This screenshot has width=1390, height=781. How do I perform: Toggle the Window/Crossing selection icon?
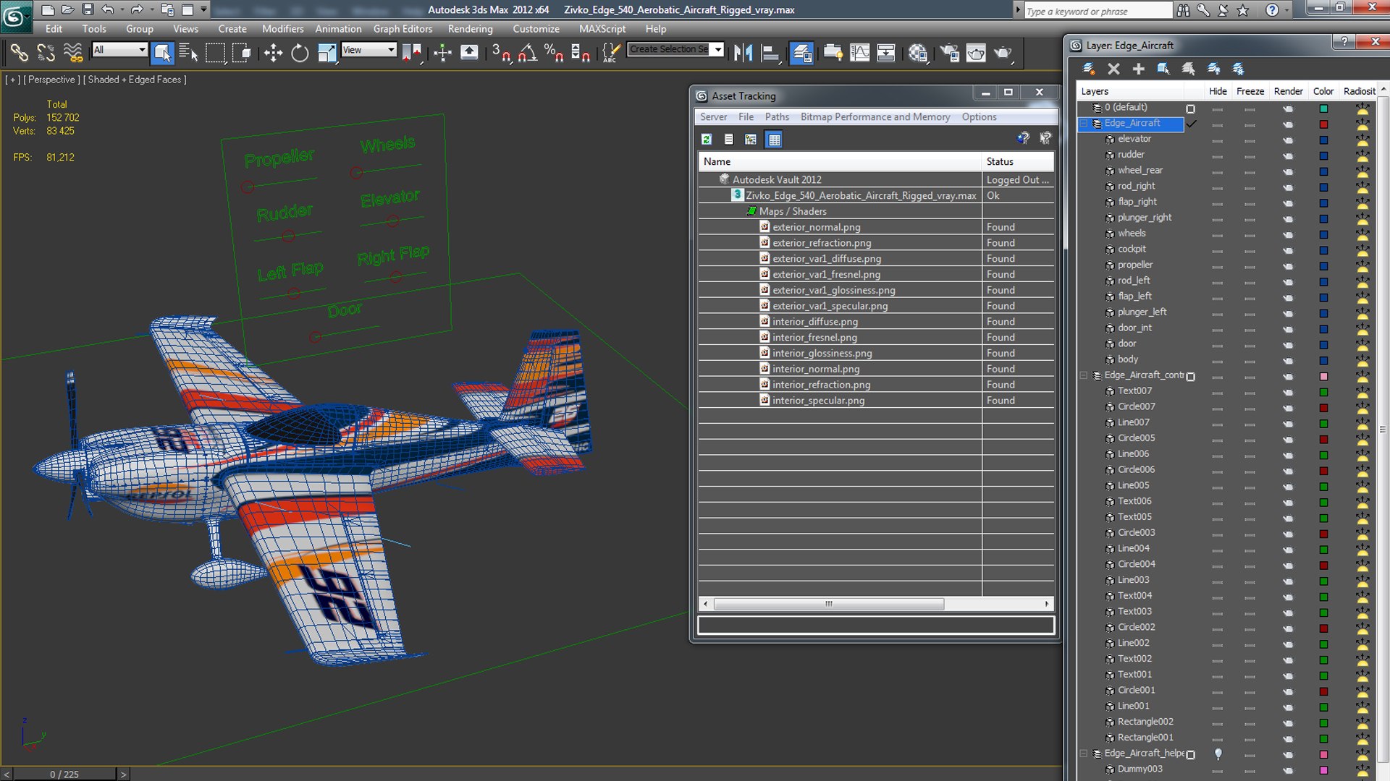point(242,53)
